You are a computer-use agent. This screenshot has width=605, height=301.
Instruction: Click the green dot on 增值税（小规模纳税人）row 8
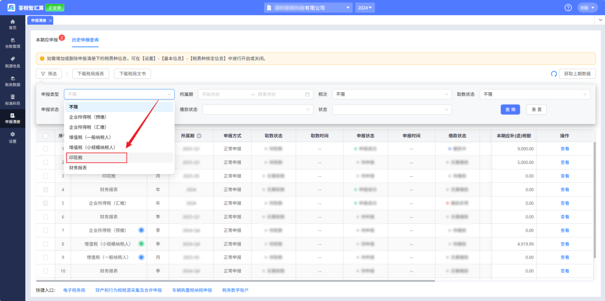[x=141, y=243]
